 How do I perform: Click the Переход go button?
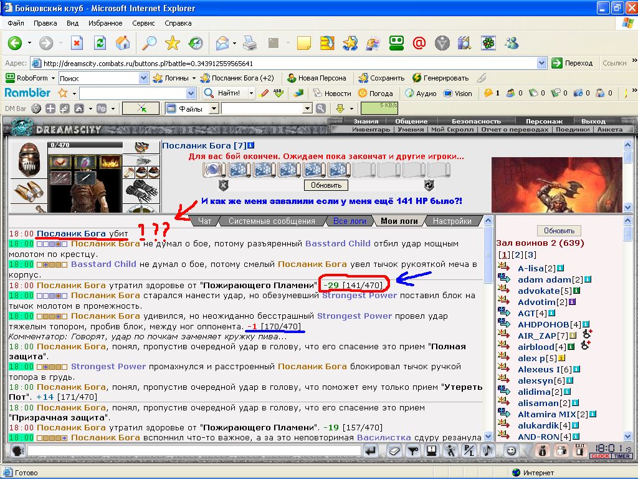[573, 63]
